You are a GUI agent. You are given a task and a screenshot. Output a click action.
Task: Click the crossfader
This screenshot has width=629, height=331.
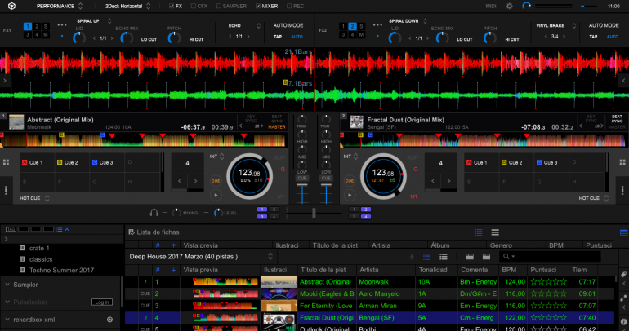[314, 213]
